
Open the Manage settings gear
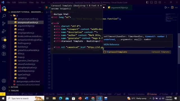pyautogui.click(x=4, y=88)
